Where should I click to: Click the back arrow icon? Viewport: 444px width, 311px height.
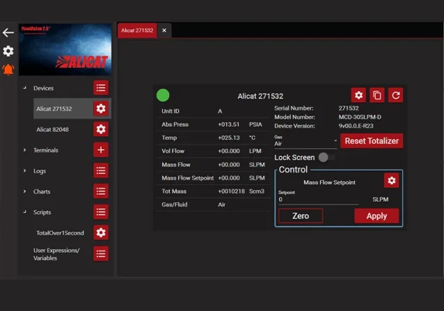tap(8, 33)
